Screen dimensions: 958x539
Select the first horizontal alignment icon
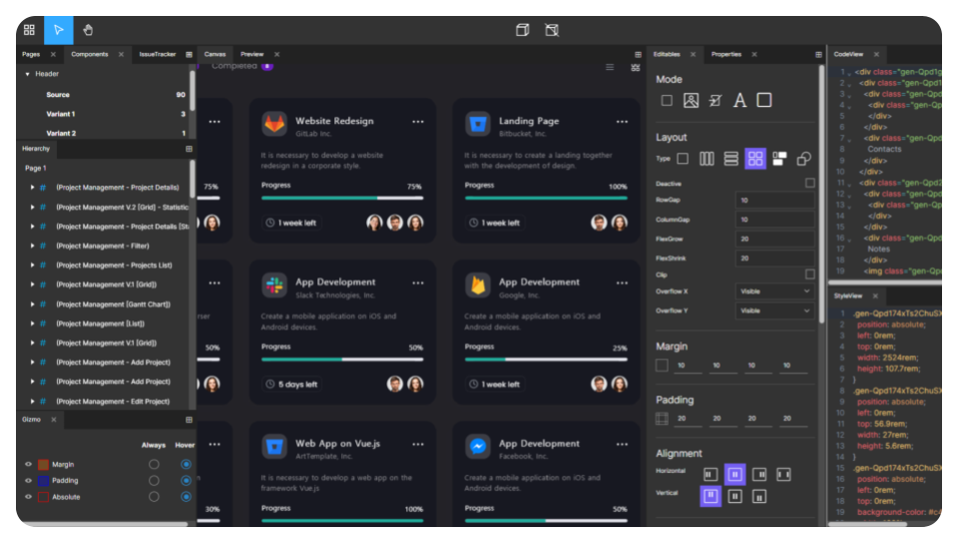point(710,474)
